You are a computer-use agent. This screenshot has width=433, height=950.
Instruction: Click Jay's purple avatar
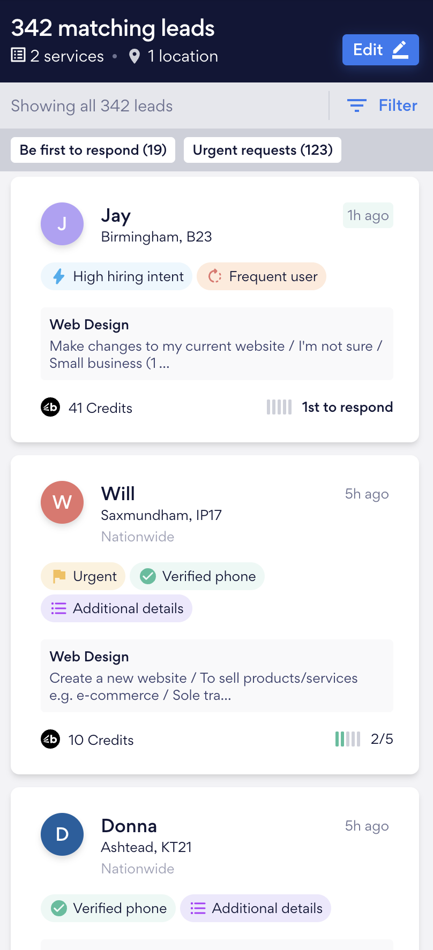click(x=62, y=224)
